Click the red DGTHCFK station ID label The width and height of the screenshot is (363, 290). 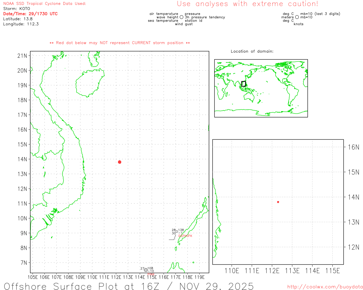[185, 236]
